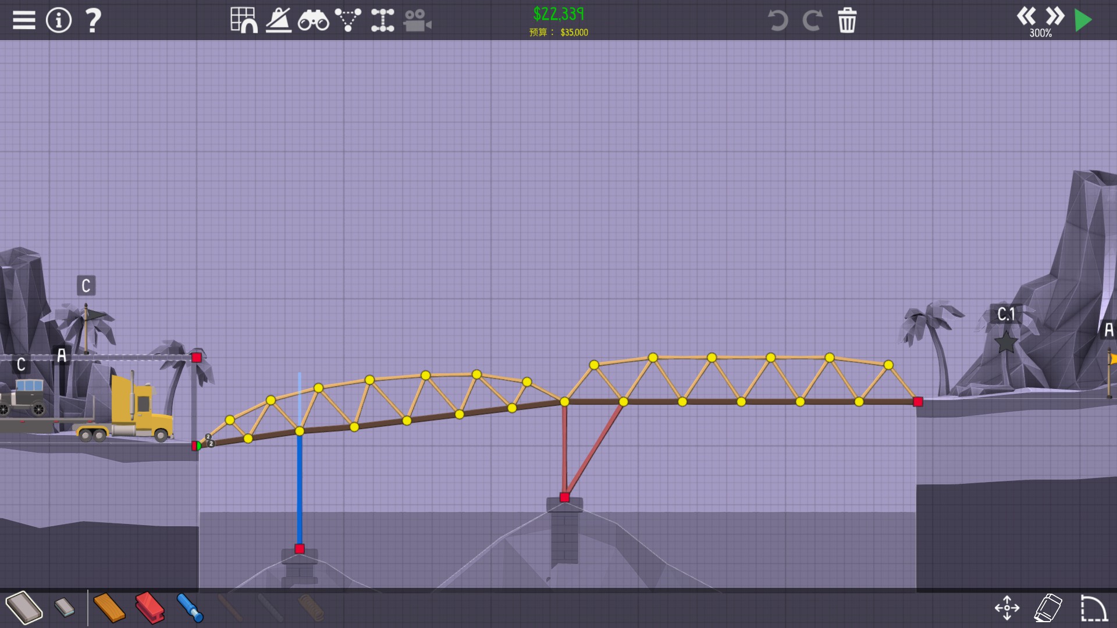Screen dimensions: 1117x628
Task: Toggle the triangle trace tool icon
Action: pos(348,20)
